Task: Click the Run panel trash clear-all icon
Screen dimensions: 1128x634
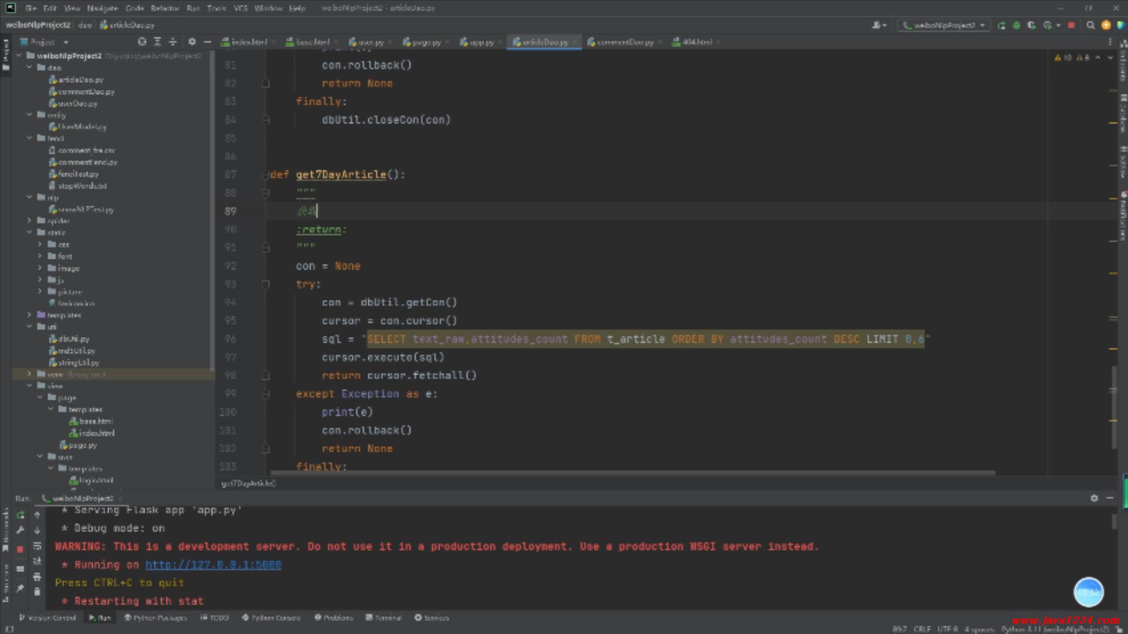Action: click(x=37, y=592)
